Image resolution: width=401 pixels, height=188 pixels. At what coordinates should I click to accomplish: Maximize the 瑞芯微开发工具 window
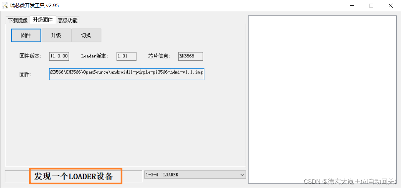[x=371, y=6]
